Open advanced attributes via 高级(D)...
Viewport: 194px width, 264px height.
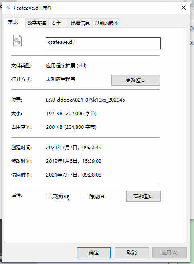[x=143, y=196]
